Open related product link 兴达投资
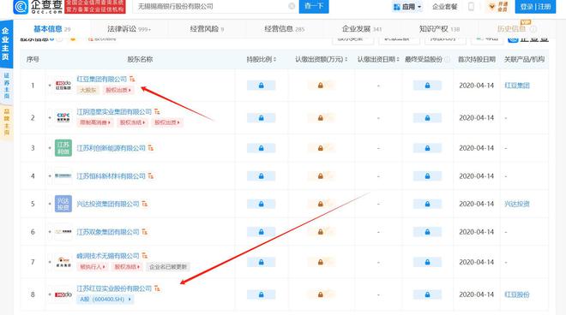 517,204
